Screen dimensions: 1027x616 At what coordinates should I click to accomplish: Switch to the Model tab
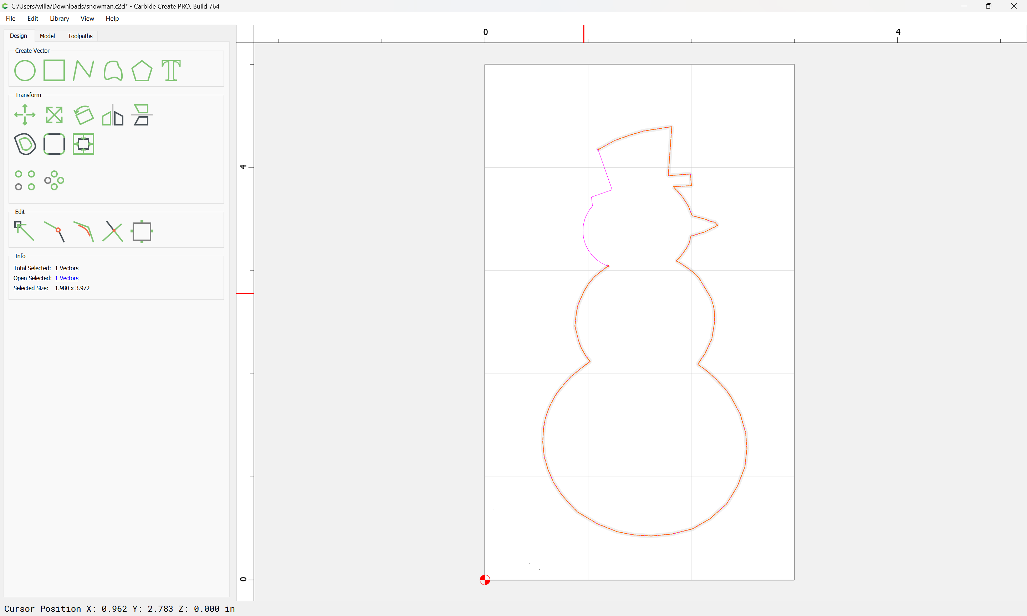[x=47, y=36]
